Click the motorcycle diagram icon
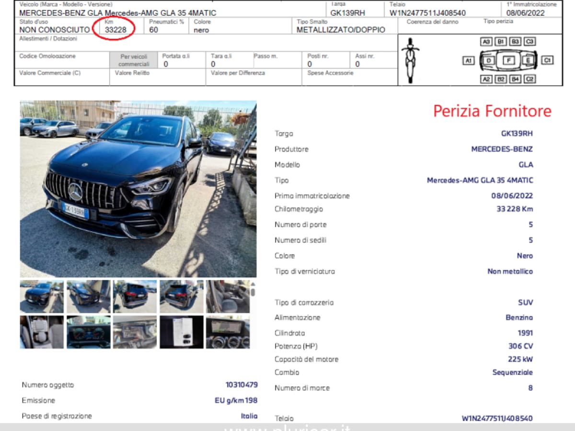Image resolution: width=575 pixels, height=431 pixels. coord(410,60)
